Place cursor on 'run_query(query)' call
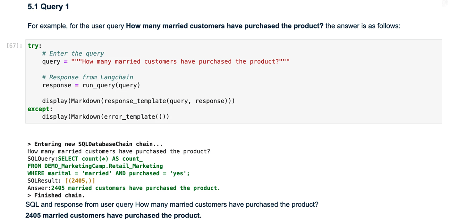Viewport: 449px width, 223px height. (111, 85)
